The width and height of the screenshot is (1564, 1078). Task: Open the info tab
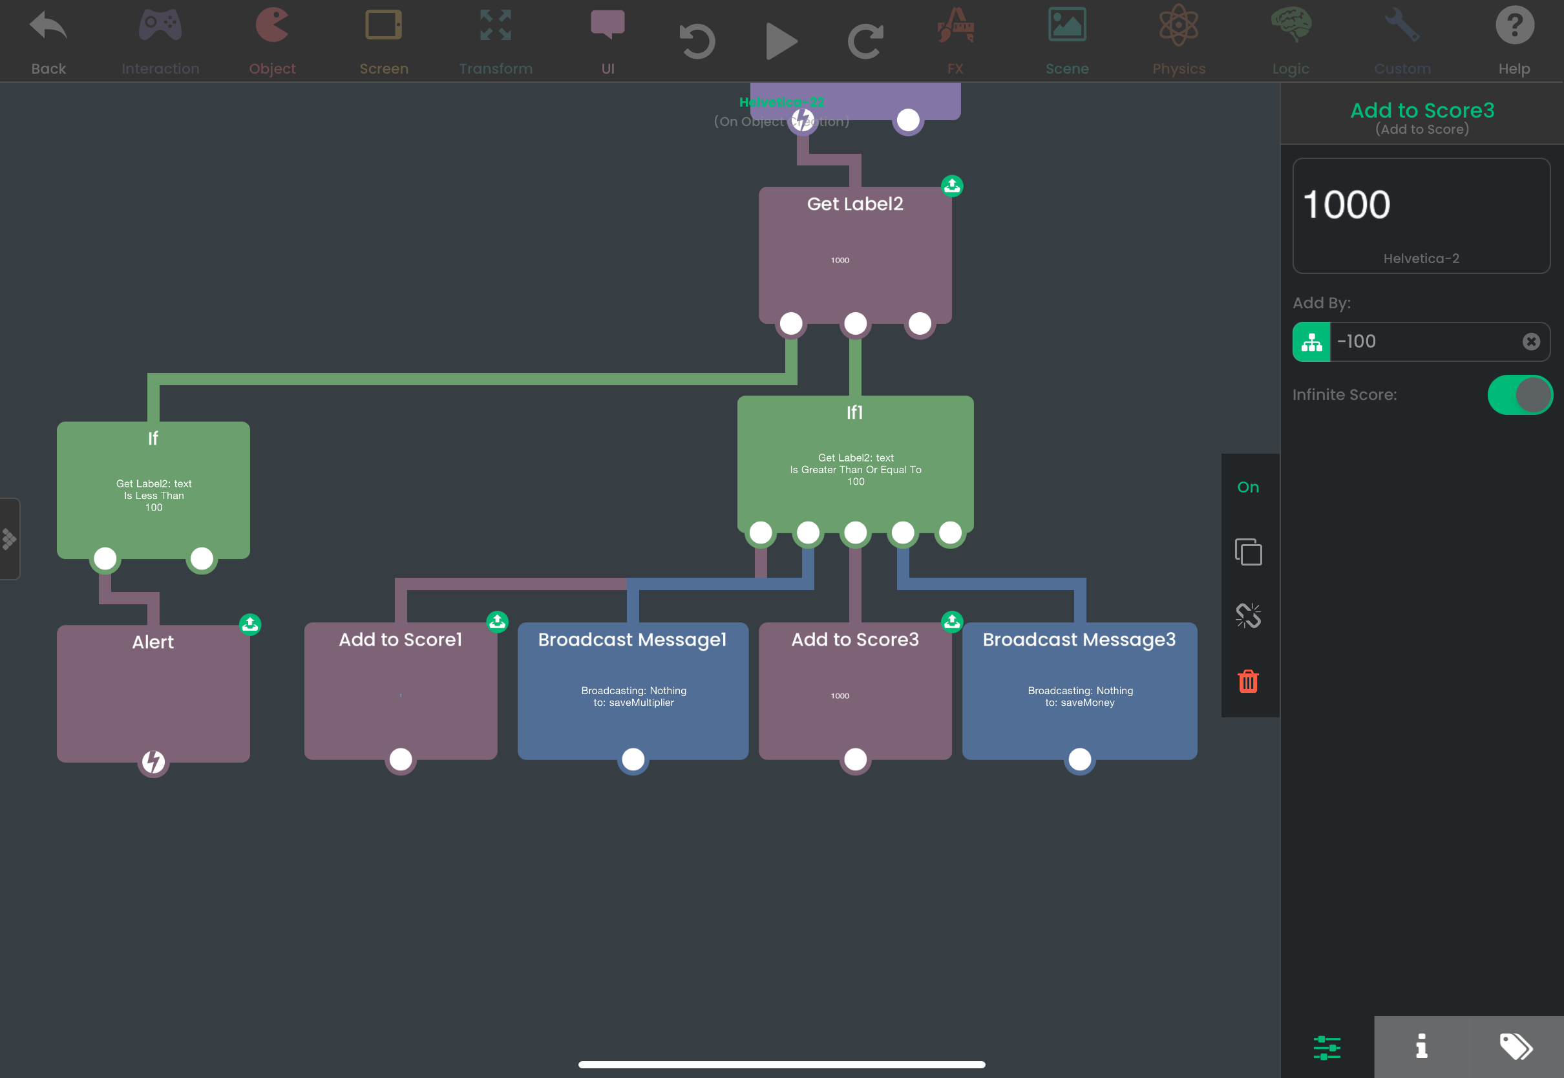click(1422, 1047)
